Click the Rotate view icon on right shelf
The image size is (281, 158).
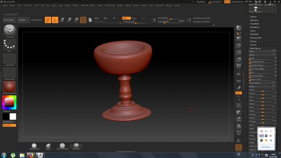click(238, 126)
